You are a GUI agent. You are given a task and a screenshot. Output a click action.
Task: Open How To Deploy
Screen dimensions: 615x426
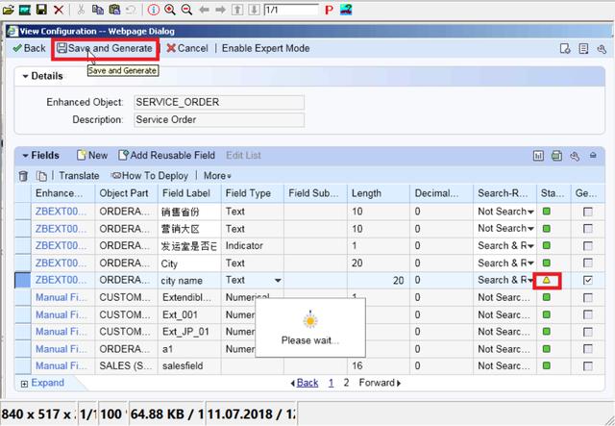click(150, 176)
